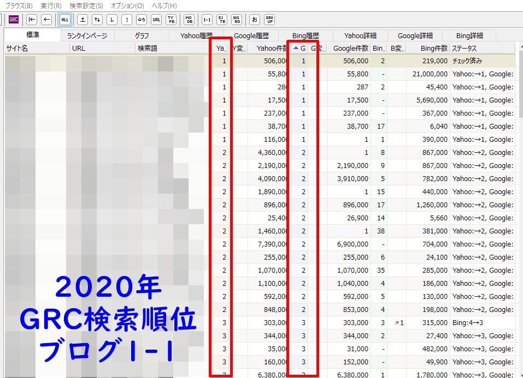Sort by the B変 column header
Screen dimensions: 523x378
point(397,49)
